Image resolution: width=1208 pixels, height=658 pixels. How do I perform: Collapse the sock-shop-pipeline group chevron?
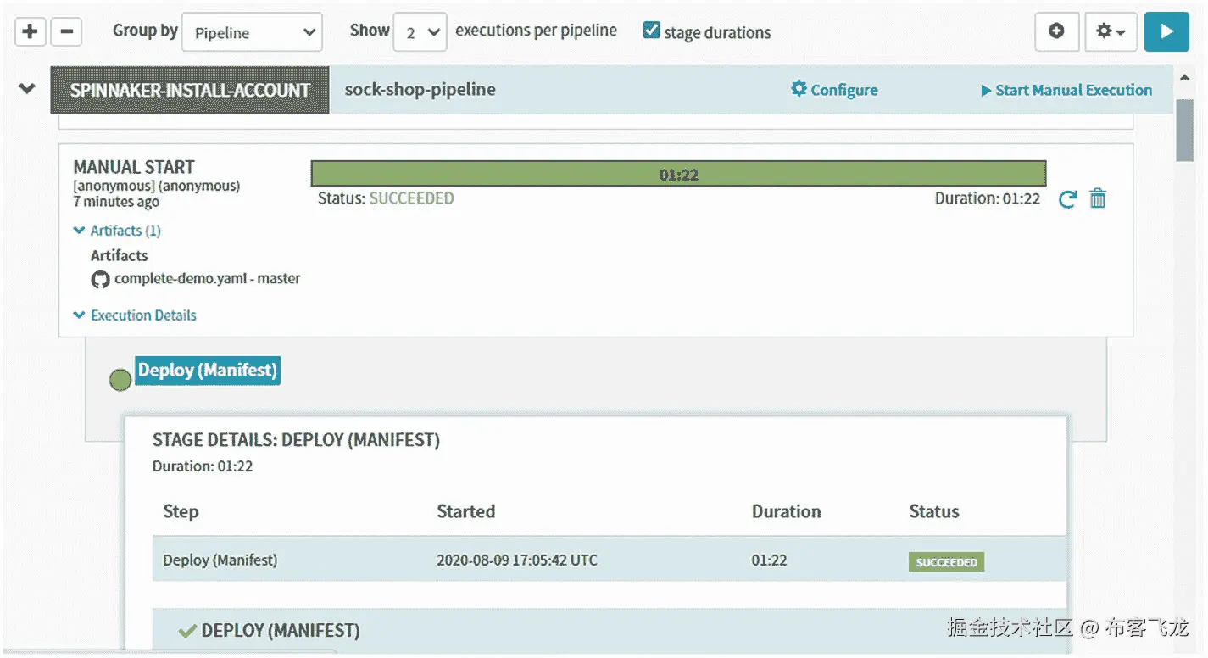pyautogui.click(x=27, y=88)
